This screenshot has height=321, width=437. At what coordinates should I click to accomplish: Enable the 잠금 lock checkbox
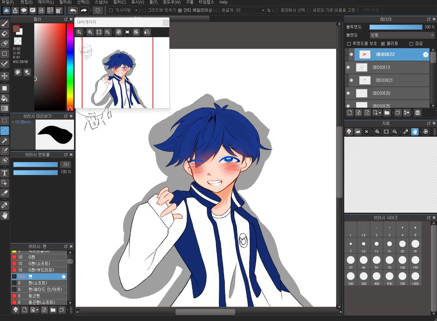tap(411, 43)
